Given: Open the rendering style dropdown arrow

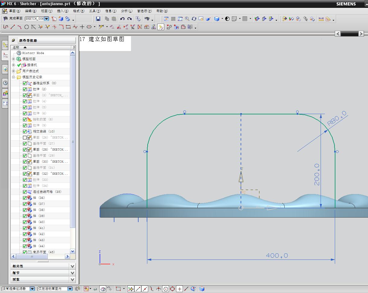Looking at the screenshot, I should [x=222, y=19].
